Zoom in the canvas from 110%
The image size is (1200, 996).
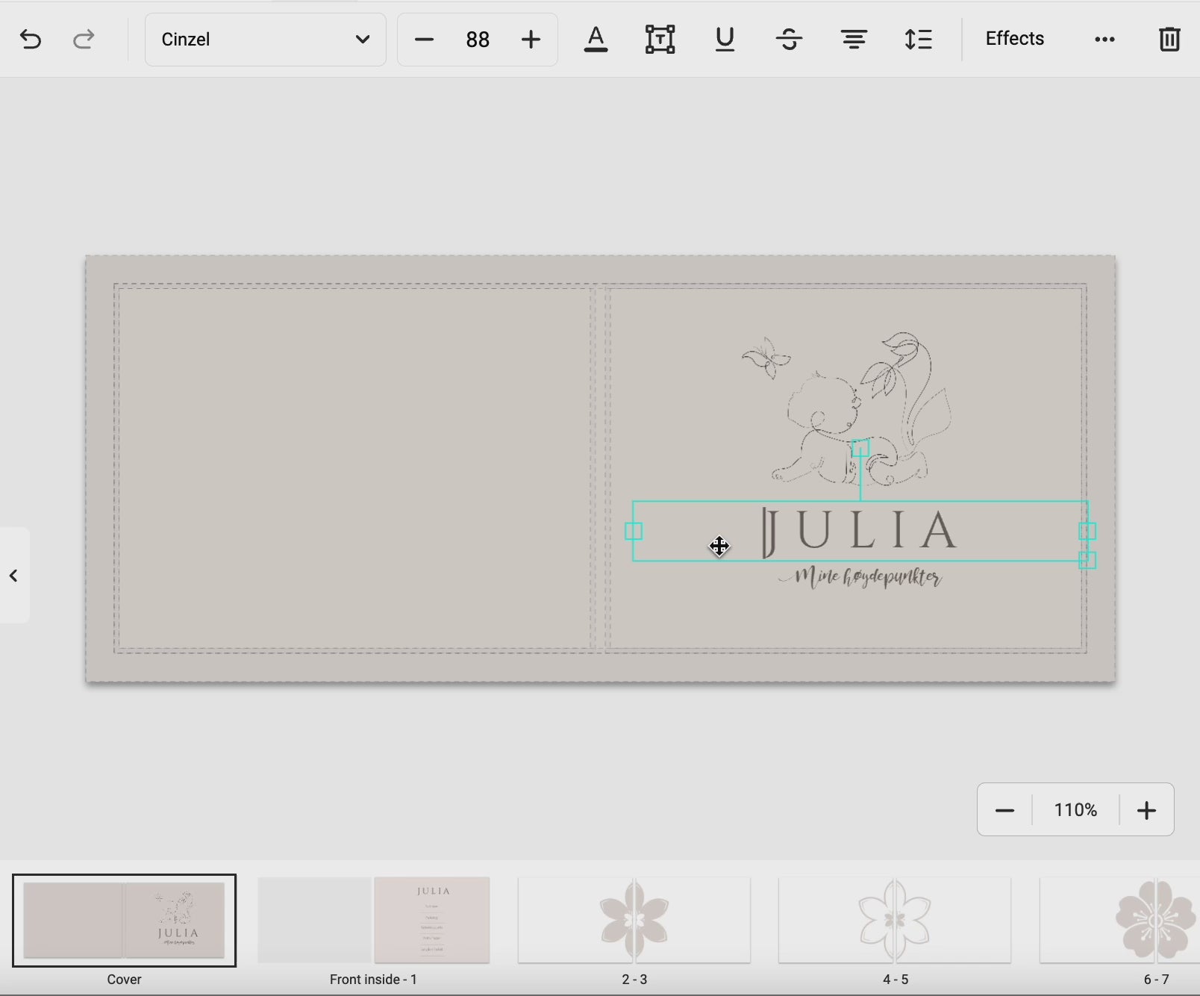coord(1146,810)
